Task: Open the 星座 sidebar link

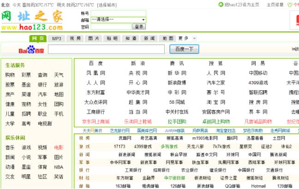Action: point(26,167)
